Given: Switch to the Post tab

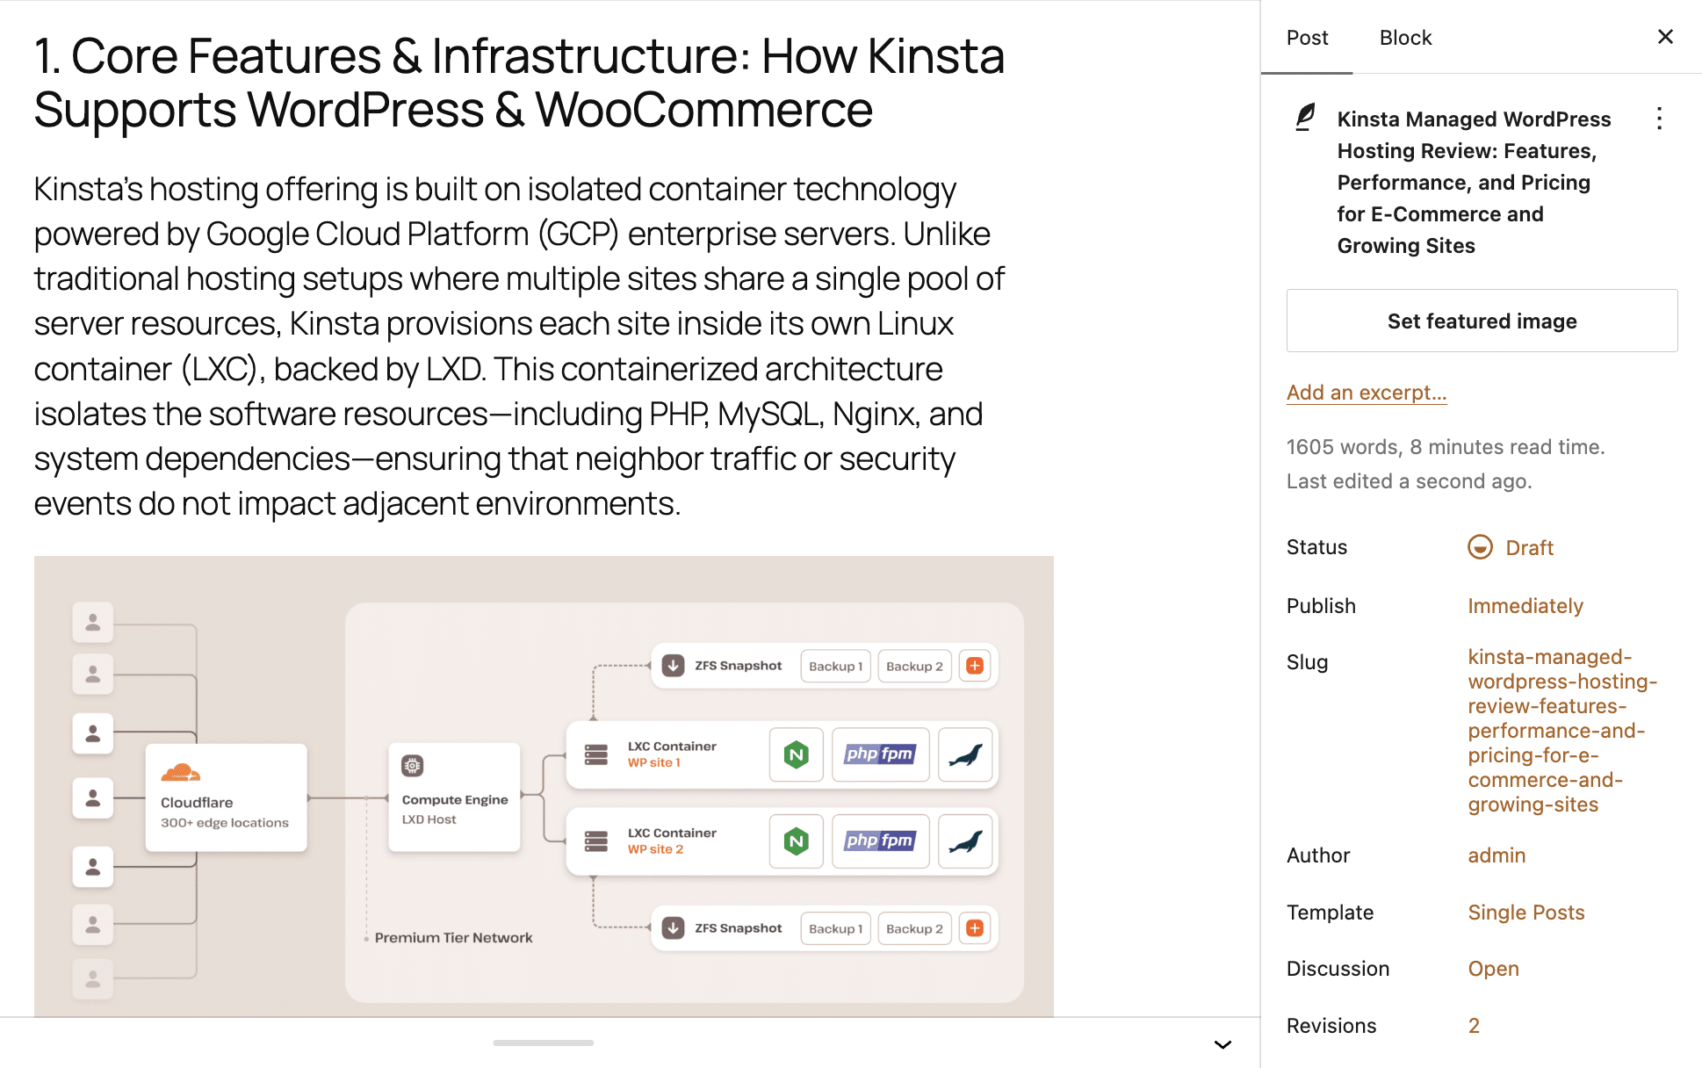Looking at the screenshot, I should (1307, 38).
